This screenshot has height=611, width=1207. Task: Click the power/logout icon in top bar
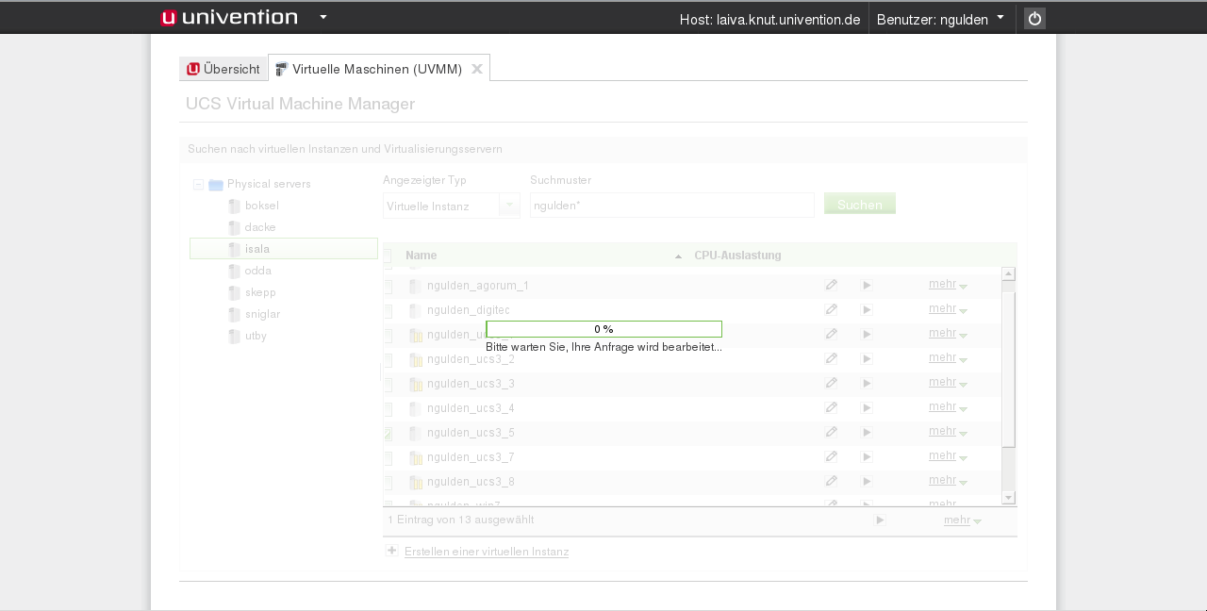(x=1034, y=19)
